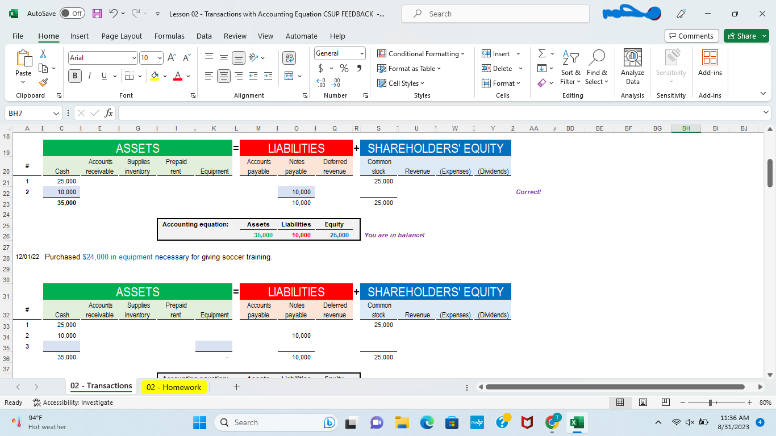Click the Save icon in title bar

pos(97,14)
